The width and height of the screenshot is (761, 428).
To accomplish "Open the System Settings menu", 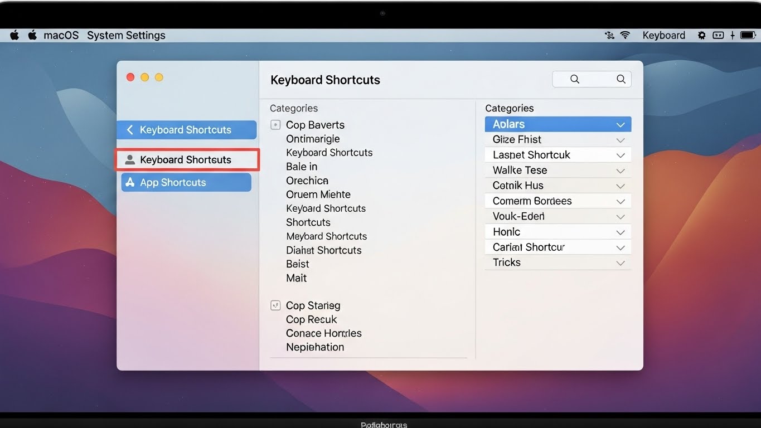I will 126,35.
